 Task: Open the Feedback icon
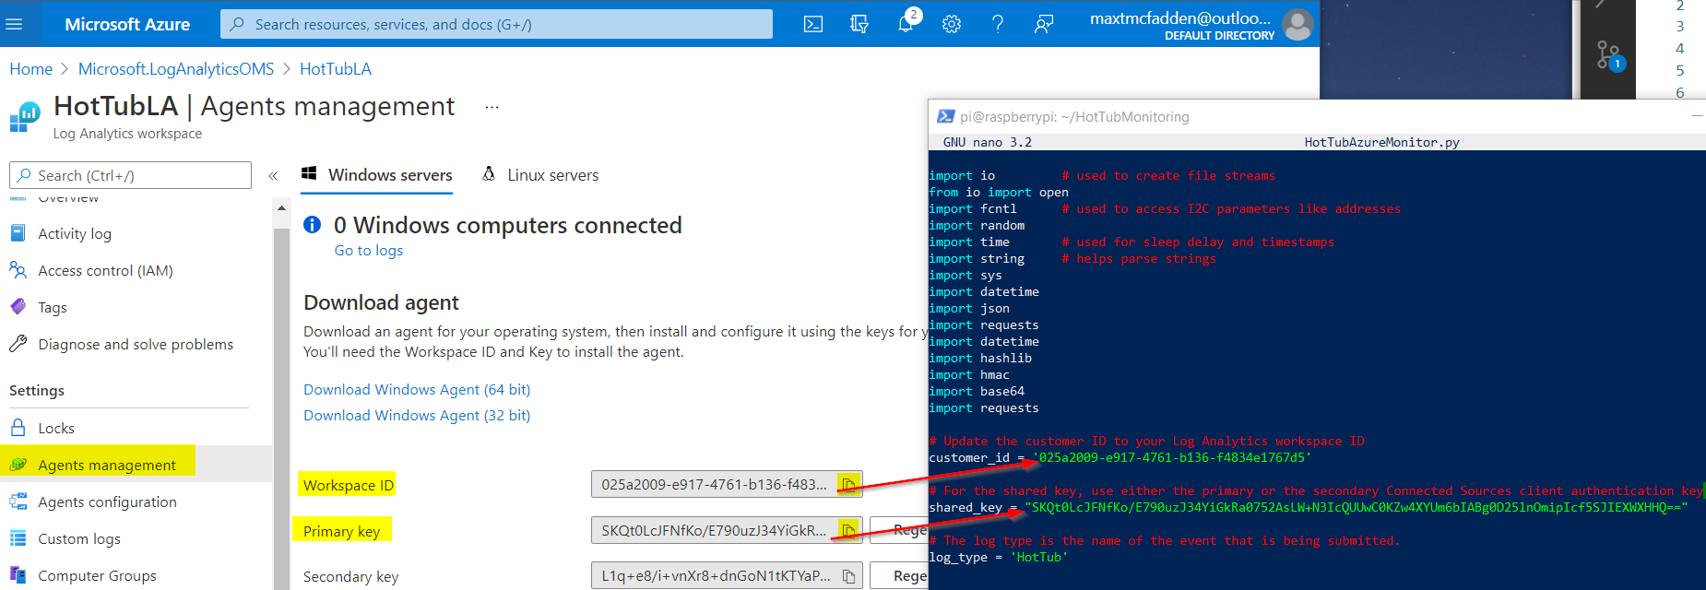pos(1044,24)
